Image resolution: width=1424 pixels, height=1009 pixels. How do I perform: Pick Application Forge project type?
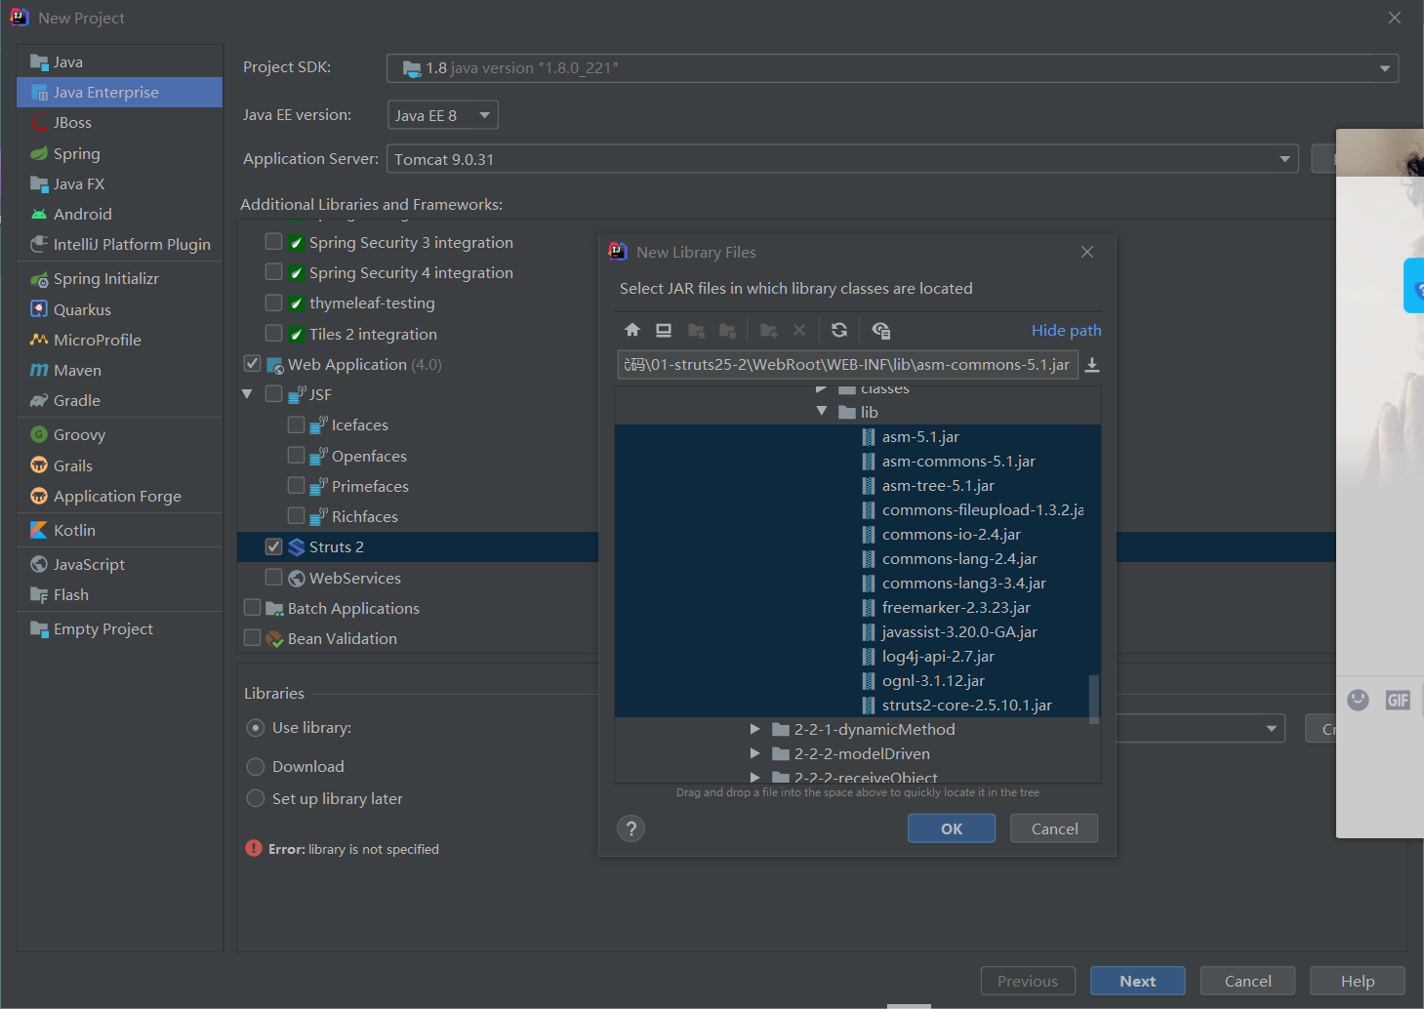click(x=119, y=496)
